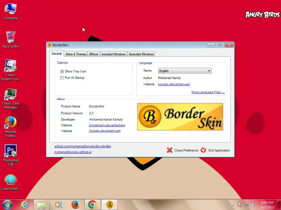The height and width of the screenshot is (210, 281).
Task: Click the Author name Mohamed Kamal
Action: pos(169,78)
